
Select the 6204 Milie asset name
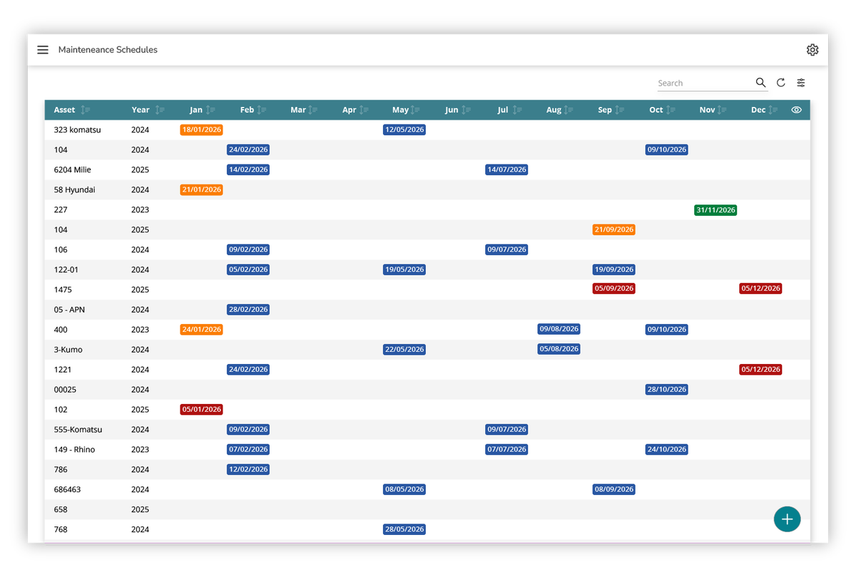pos(73,170)
